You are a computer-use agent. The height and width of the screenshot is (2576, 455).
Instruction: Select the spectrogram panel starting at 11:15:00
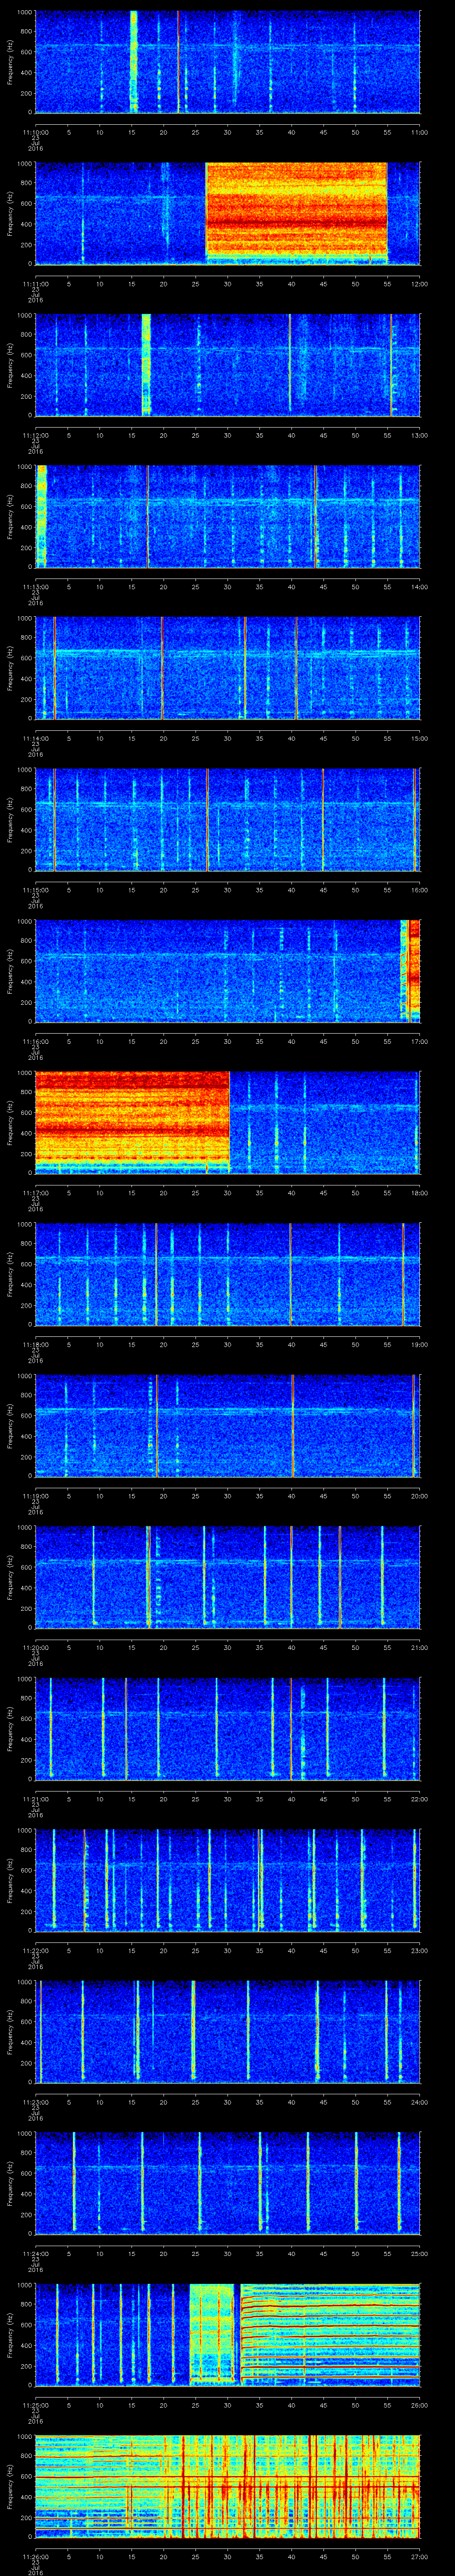point(227,819)
